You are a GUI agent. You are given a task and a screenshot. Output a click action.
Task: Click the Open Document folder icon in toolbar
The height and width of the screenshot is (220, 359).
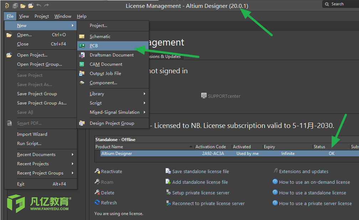tap(23, 5)
